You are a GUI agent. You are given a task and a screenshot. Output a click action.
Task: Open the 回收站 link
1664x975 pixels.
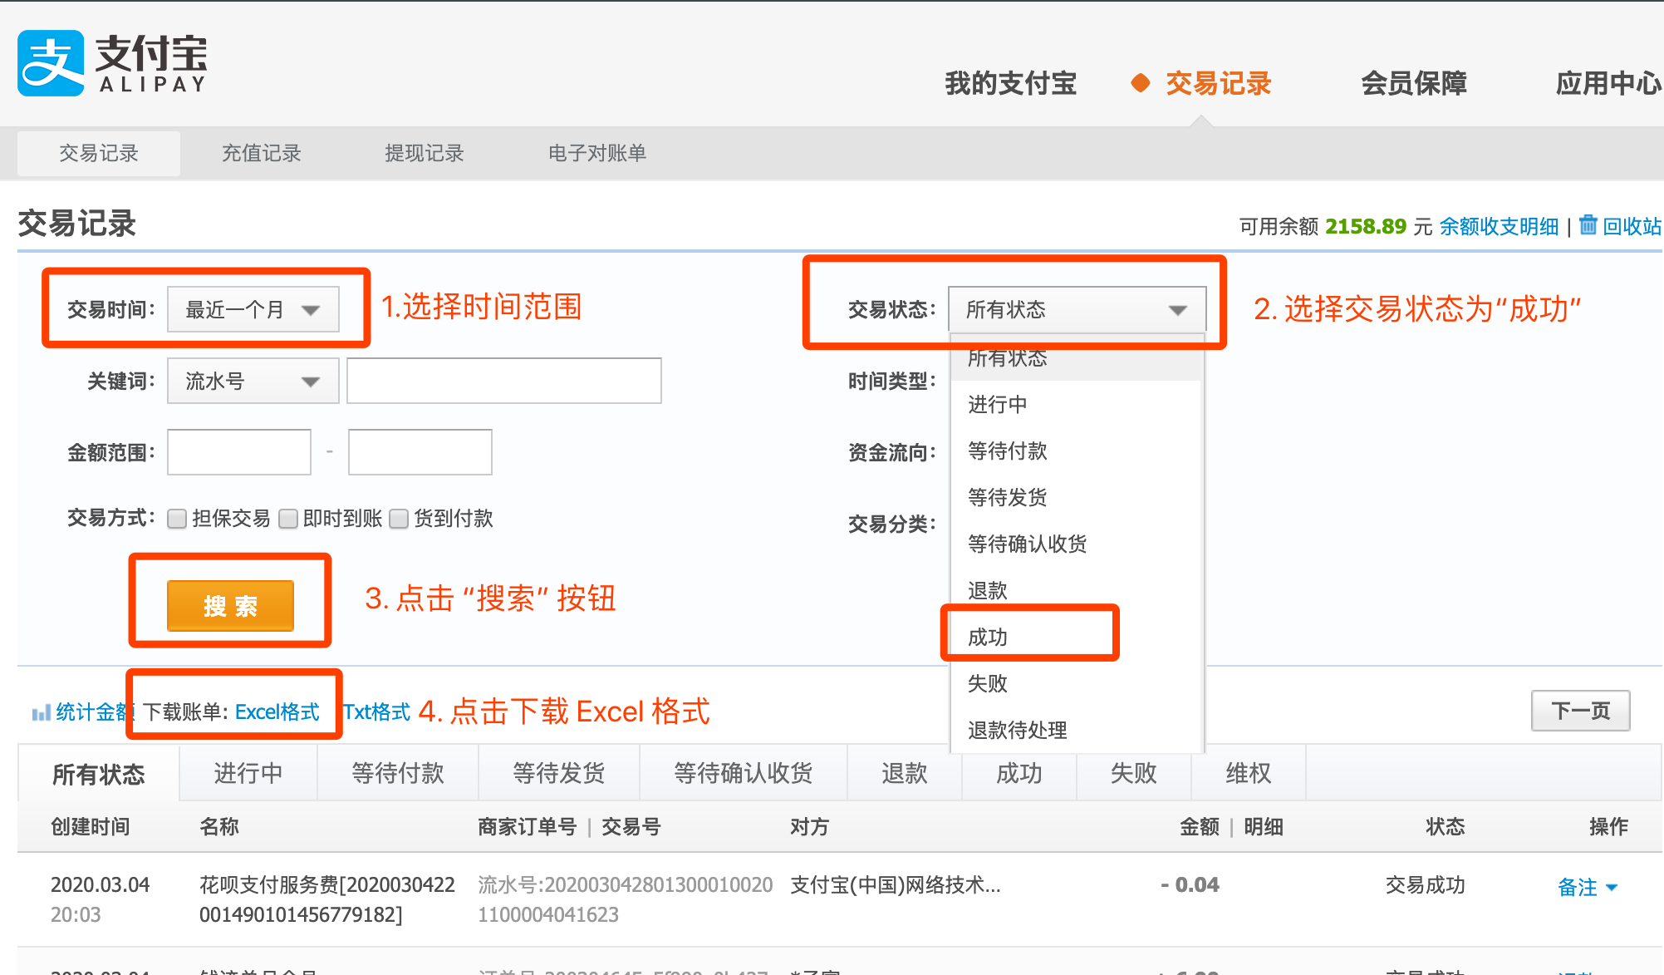[1632, 226]
